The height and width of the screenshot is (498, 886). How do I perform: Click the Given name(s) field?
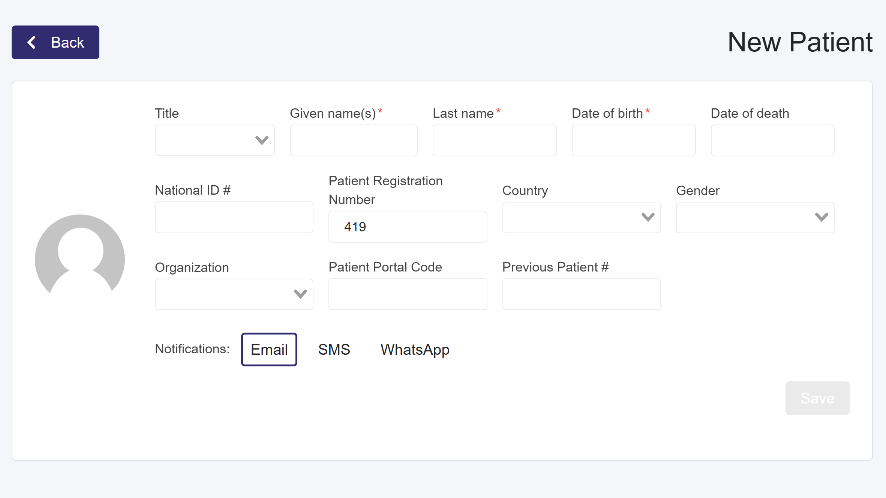pyautogui.click(x=353, y=140)
